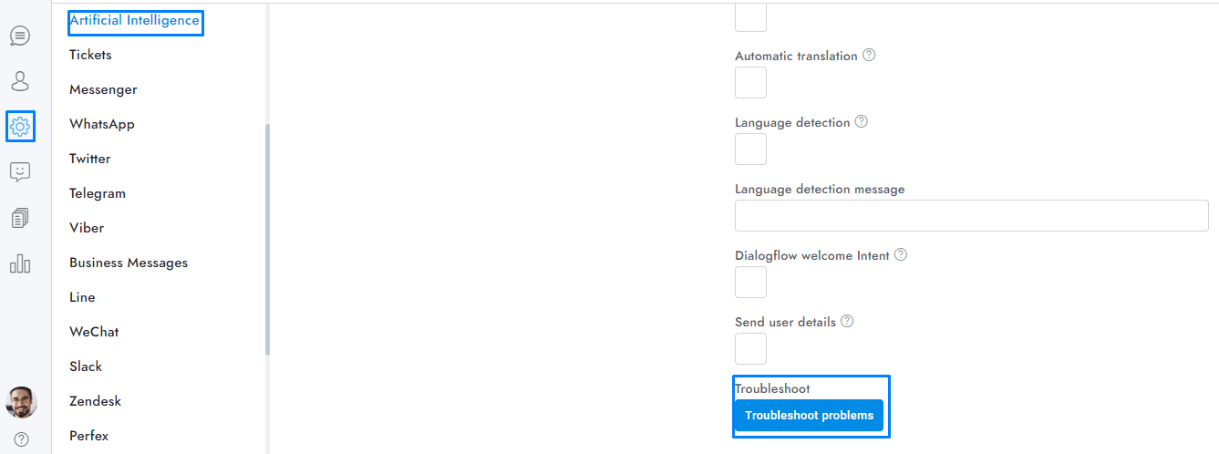The height and width of the screenshot is (454, 1219).
Task: Open the agent profile avatar
Action: pyautogui.click(x=21, y=402)
